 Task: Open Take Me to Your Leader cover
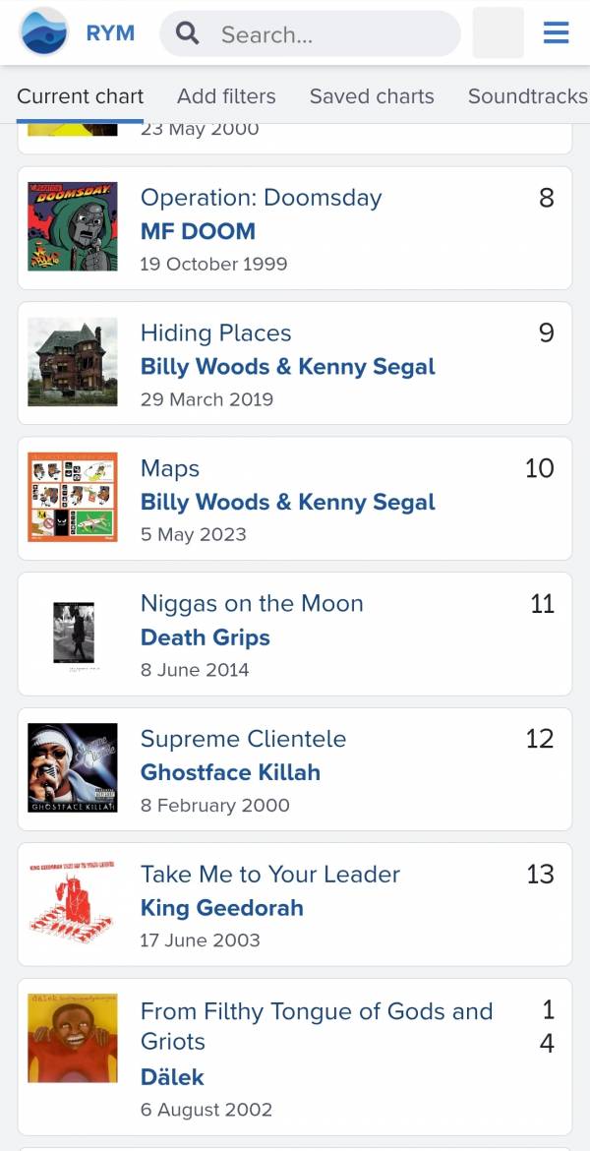pos(73,902)
